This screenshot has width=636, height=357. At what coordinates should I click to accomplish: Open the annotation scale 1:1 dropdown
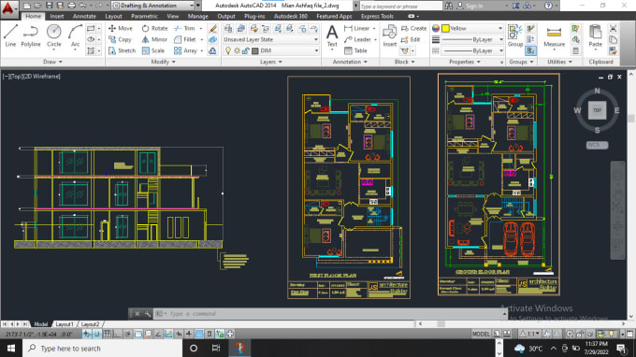tap(530, 334)
